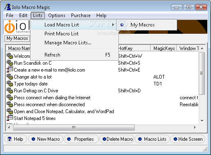
Task: Click the gear icon beside Run Defrag on C Drive
Action: [10, 90]
